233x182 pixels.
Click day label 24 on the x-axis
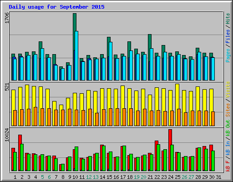point(171,177)
